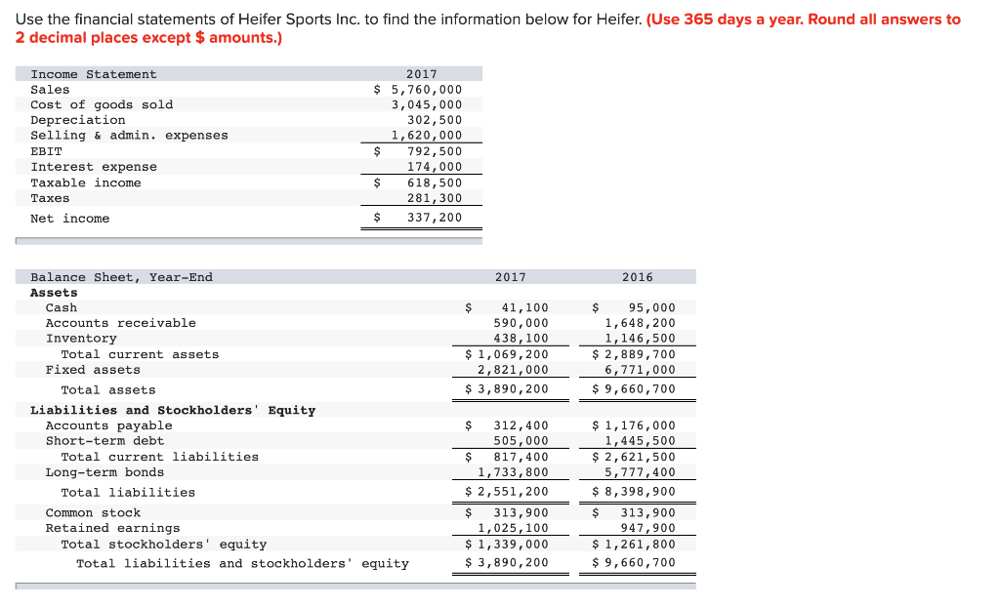Click 2016 Total current assets $2,889,700
The width and height of the screenshot is (1000, 607).
pos(633,354)
